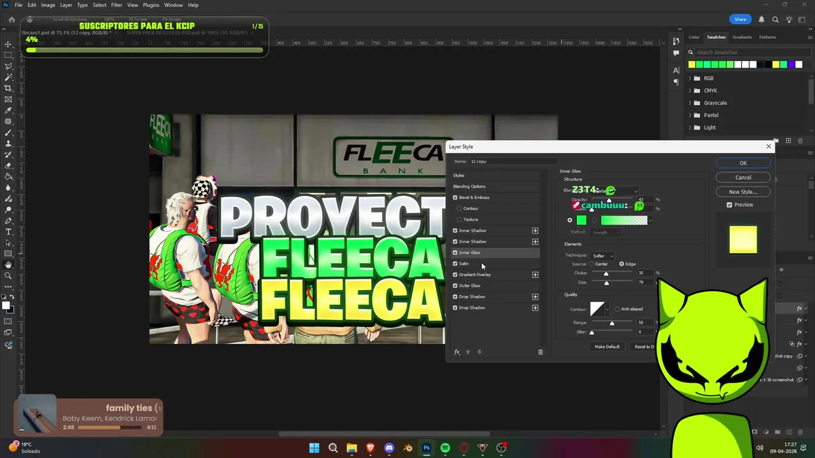Select the Horizontal Type tool
The image size is (815, 458).
[x=8, y=232]
